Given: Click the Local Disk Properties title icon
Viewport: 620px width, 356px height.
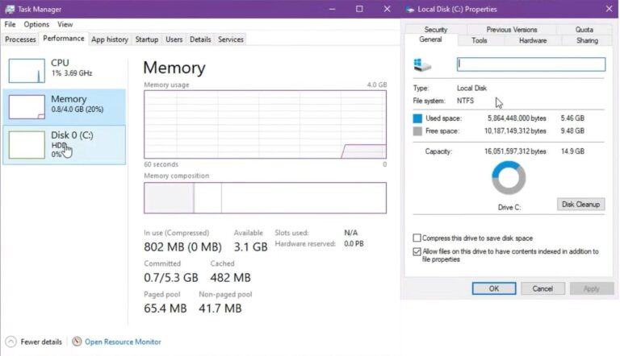Looking at the screenshot, I should tap(409, 9).
